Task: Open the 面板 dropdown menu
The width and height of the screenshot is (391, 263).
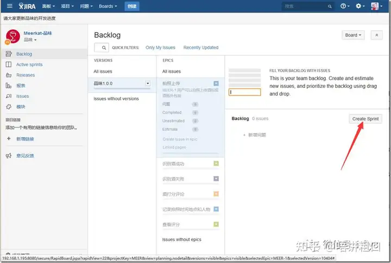Action: 48,6
